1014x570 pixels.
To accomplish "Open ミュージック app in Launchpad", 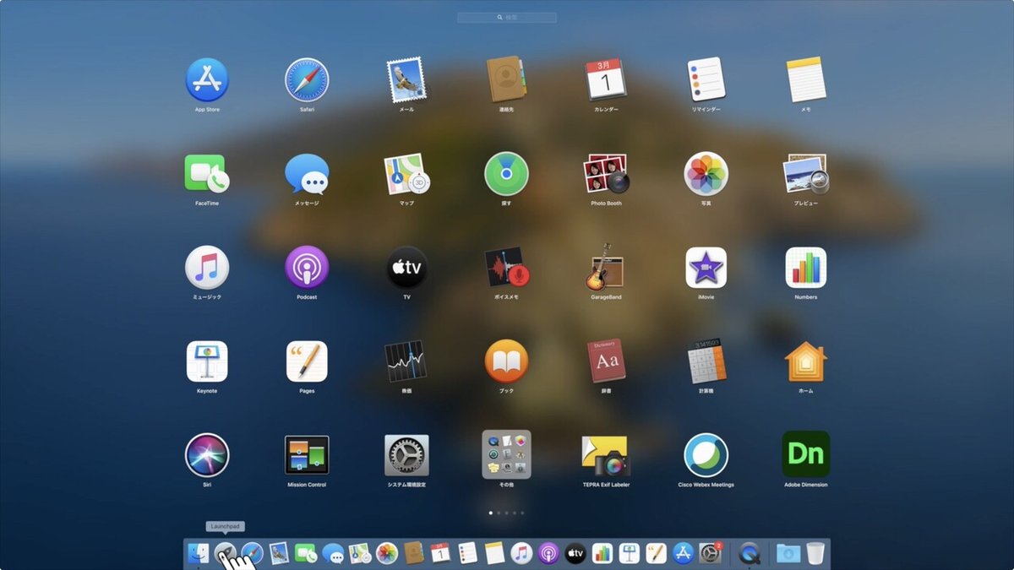I will tap(207, 268).
